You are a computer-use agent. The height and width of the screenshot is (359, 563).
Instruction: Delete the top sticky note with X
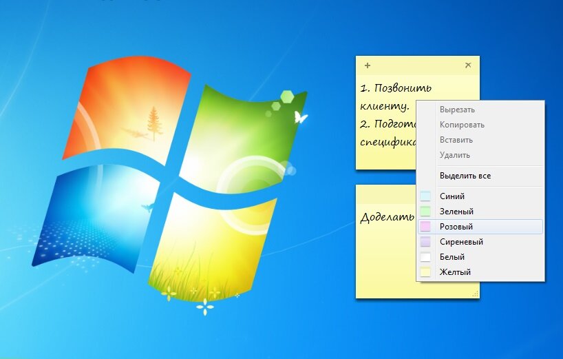coord(468,65)
